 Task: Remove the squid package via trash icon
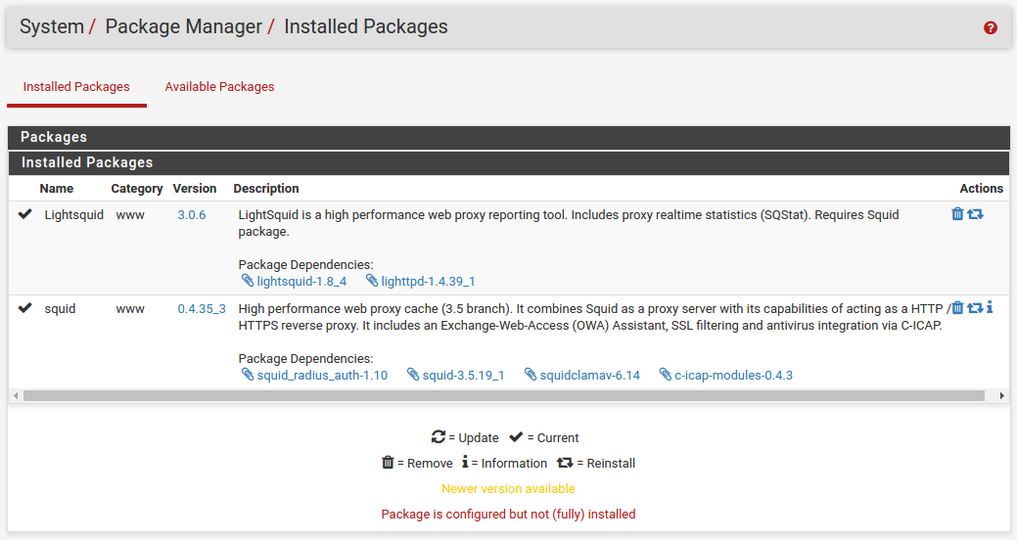[x=957, y=307]
